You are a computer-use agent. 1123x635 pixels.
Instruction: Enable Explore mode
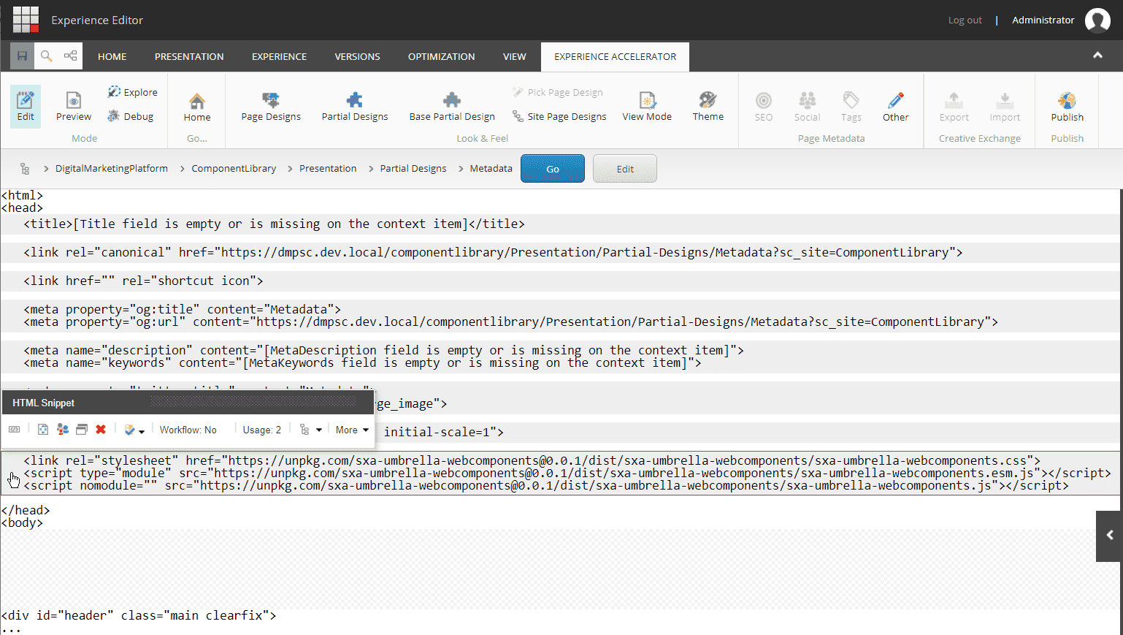[133, 92]
